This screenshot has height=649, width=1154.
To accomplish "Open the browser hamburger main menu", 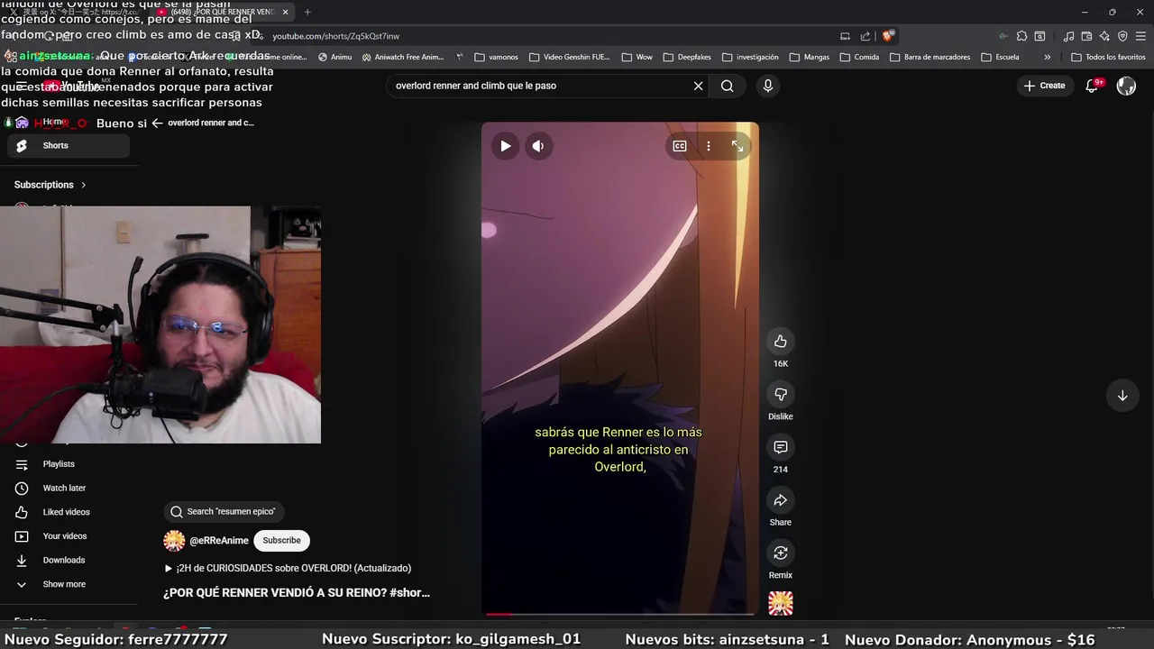I will tap(1140, 36).
